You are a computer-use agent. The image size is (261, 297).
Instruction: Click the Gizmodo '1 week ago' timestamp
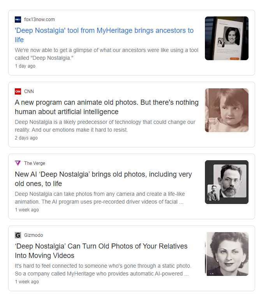[27, 282]
